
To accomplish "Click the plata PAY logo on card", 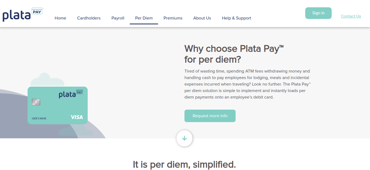I will tap(71, 94).
